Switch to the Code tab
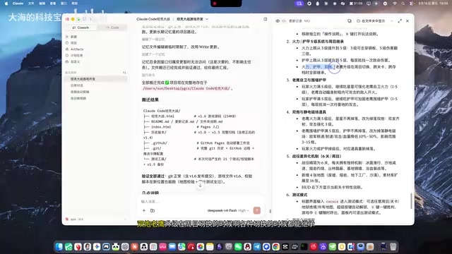The image size is (452, 254). [112, 28]
